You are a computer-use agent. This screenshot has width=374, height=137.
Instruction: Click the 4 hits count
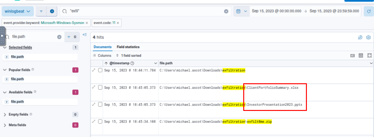click(x=98, y=37)
